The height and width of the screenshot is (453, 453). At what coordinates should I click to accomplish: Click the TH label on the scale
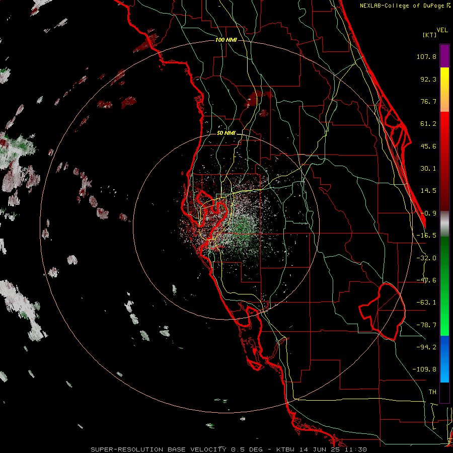point(432,392)
